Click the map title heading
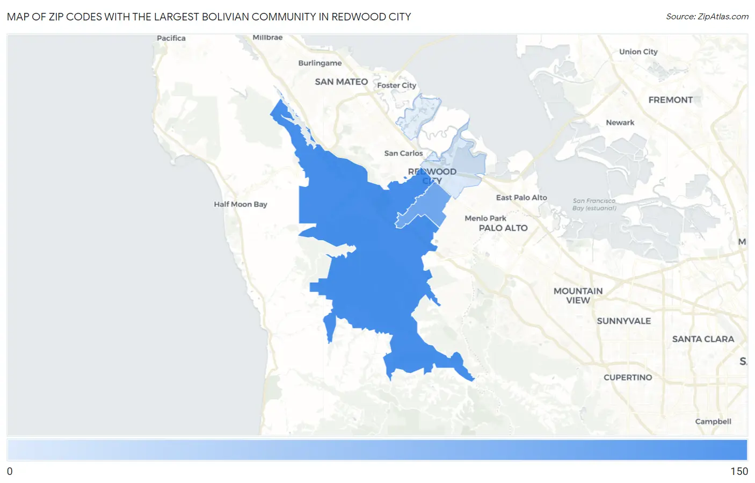Image resolution: width=755 pixels, height=483 pixels. coord(209,17)
